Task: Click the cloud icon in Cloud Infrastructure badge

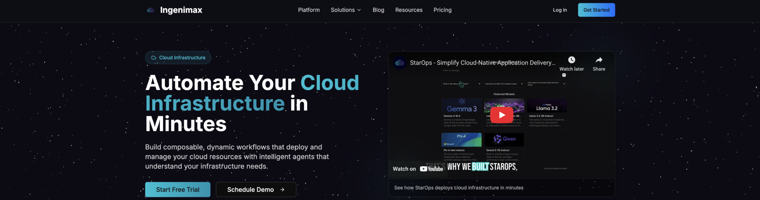Action: tap(154, 58)
